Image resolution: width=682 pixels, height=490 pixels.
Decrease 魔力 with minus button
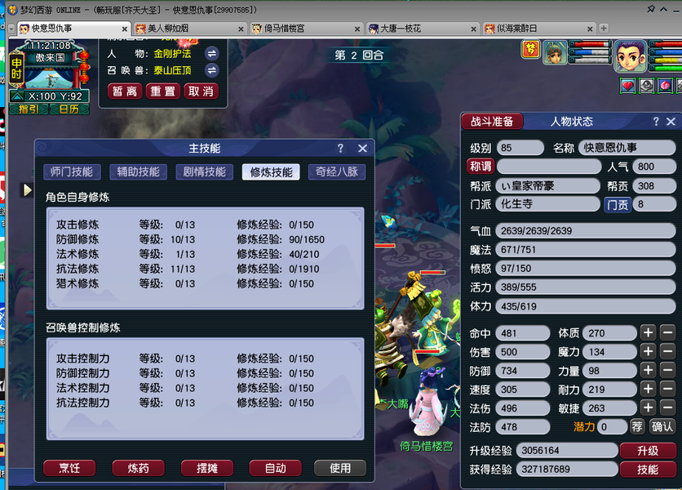pyautogui.click(x=667, y=352)
